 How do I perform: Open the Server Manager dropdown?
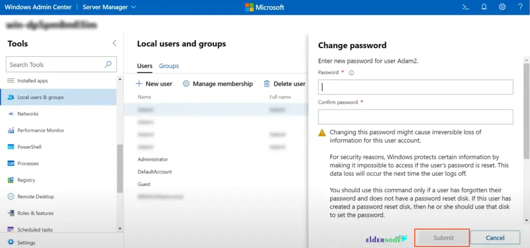(110, 7)
